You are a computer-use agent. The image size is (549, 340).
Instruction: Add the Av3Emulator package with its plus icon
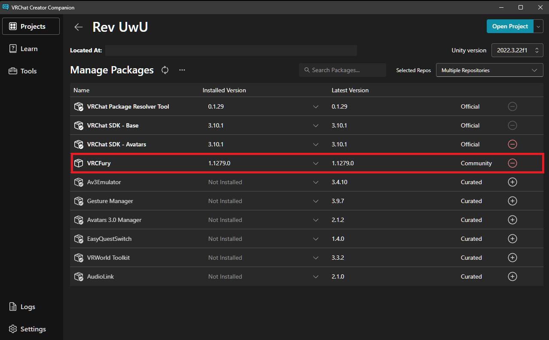[x=512, y=182]
